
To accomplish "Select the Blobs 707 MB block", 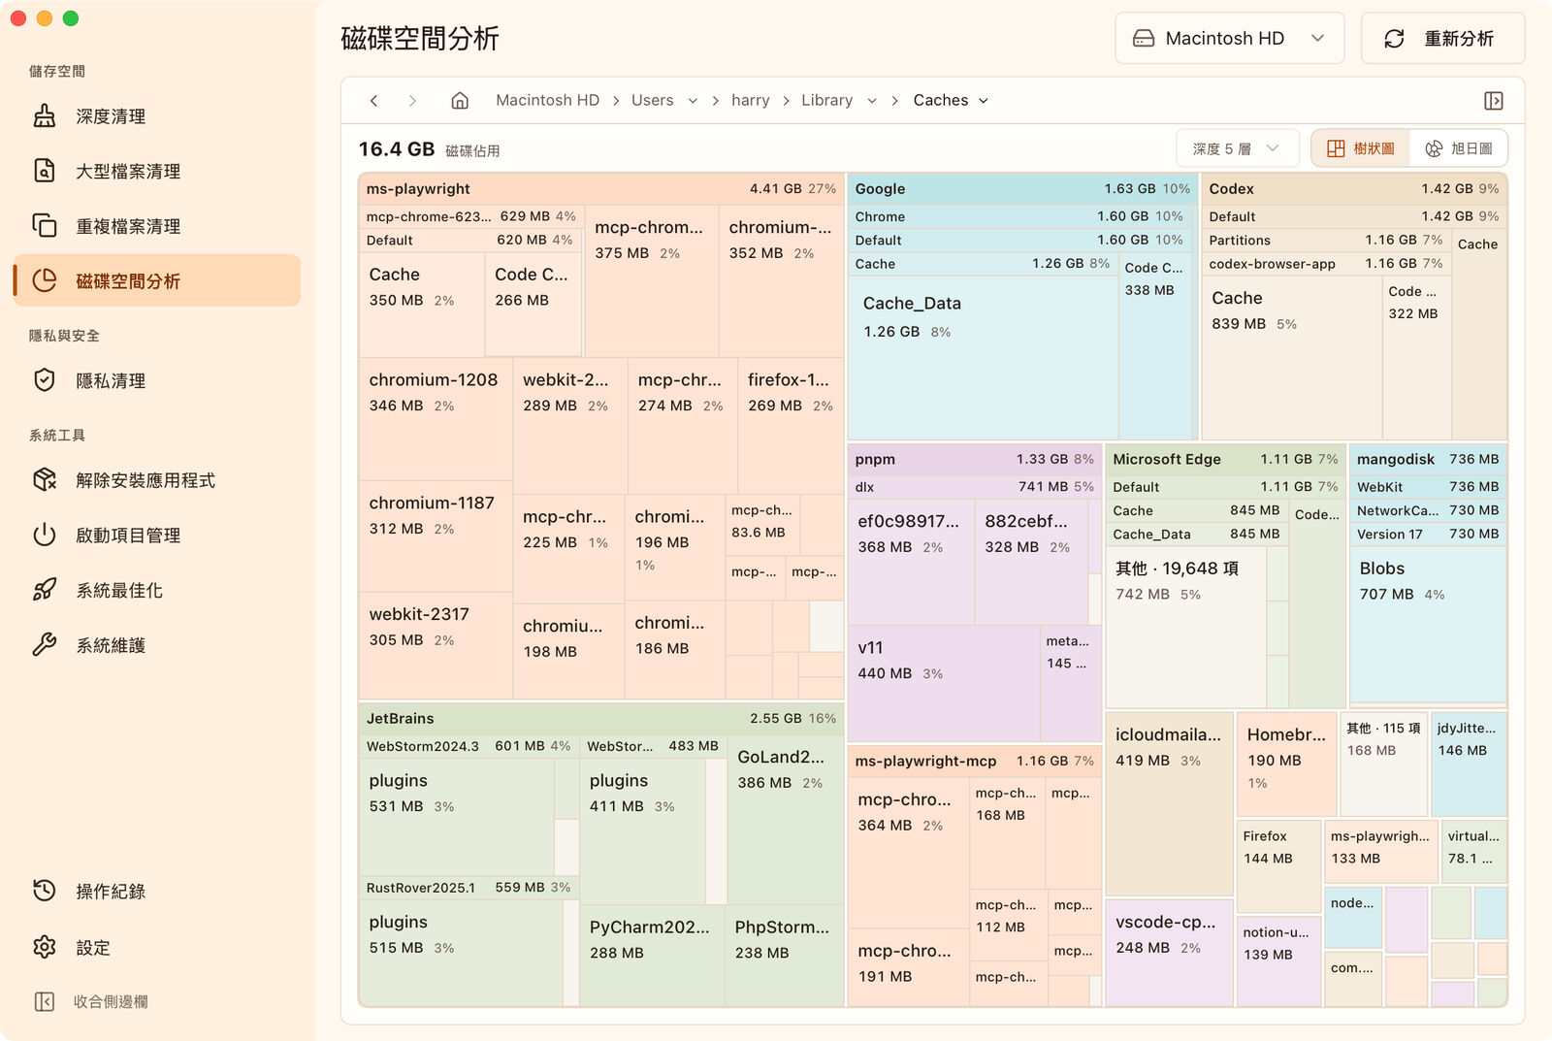I will tap(1428, 625).
